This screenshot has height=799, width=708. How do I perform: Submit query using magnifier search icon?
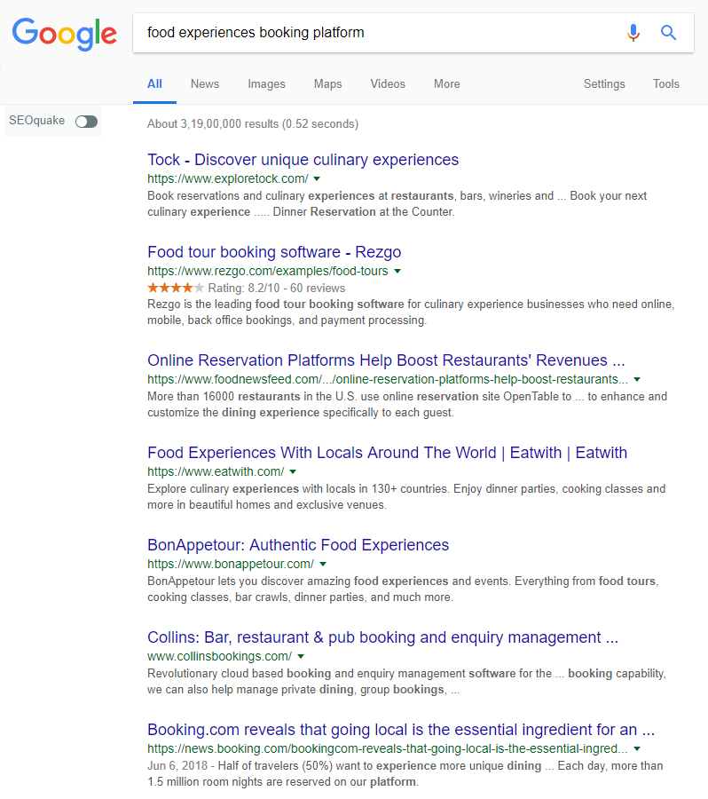coord(668,33)
